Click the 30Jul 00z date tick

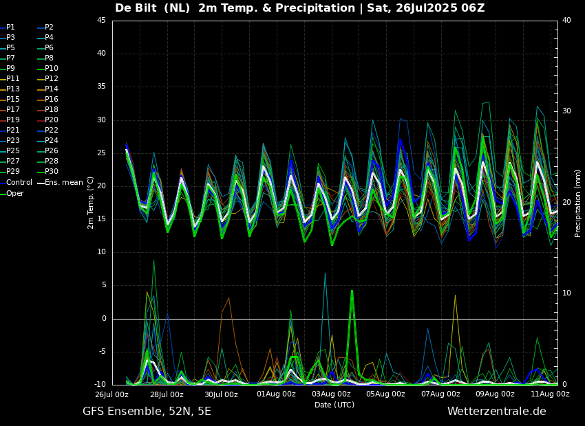221,394
